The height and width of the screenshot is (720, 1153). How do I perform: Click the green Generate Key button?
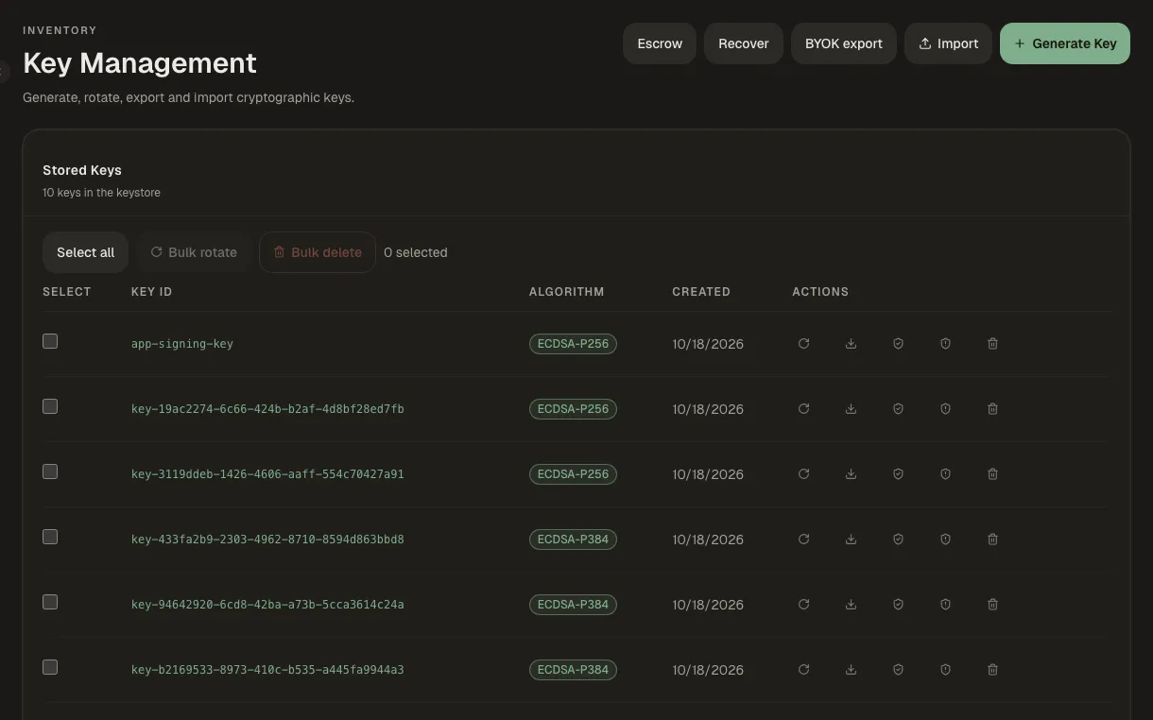[x=1065, y=43]
